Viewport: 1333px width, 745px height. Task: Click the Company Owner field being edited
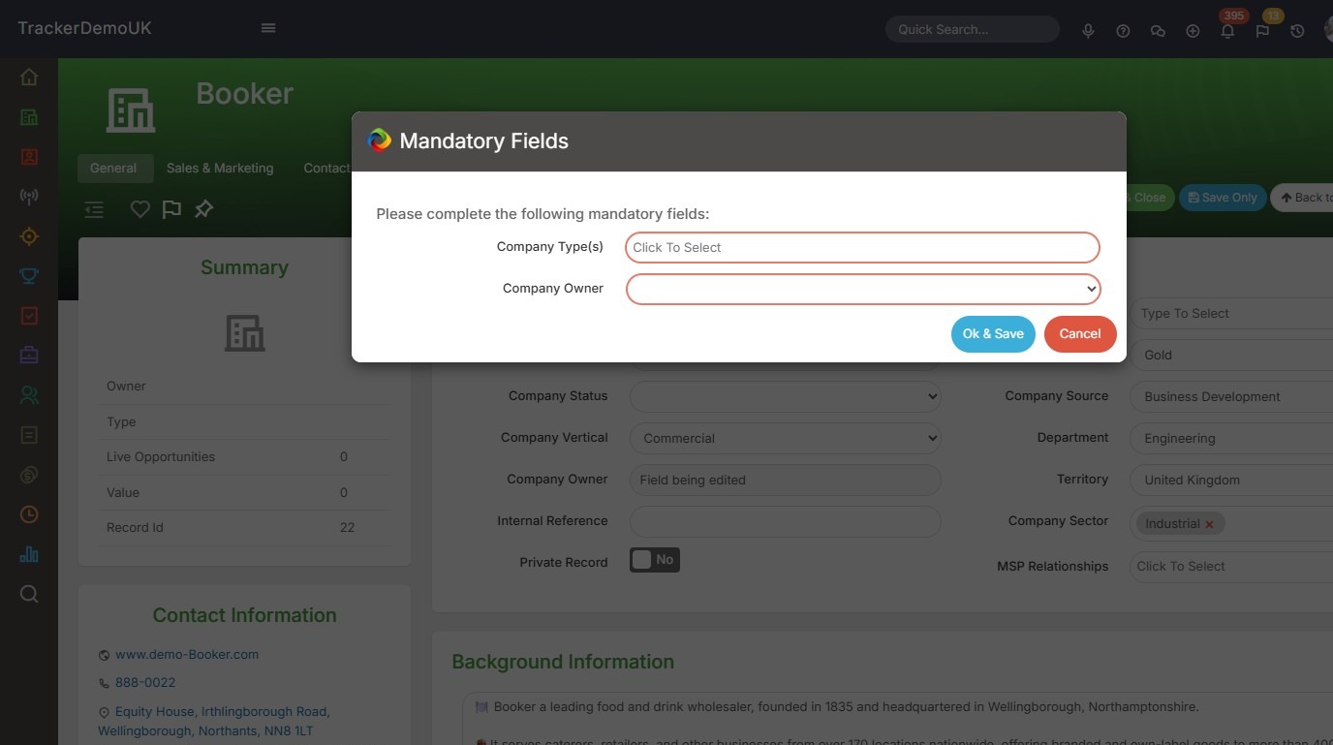786,480
